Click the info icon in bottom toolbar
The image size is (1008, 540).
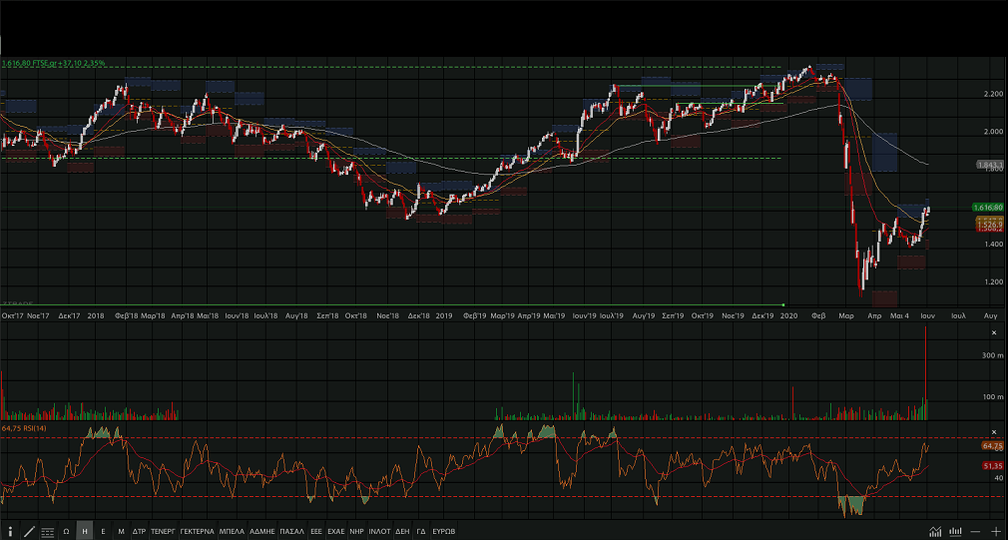10,531
